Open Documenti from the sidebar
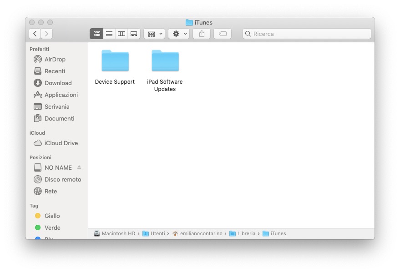 coord(57,118)
